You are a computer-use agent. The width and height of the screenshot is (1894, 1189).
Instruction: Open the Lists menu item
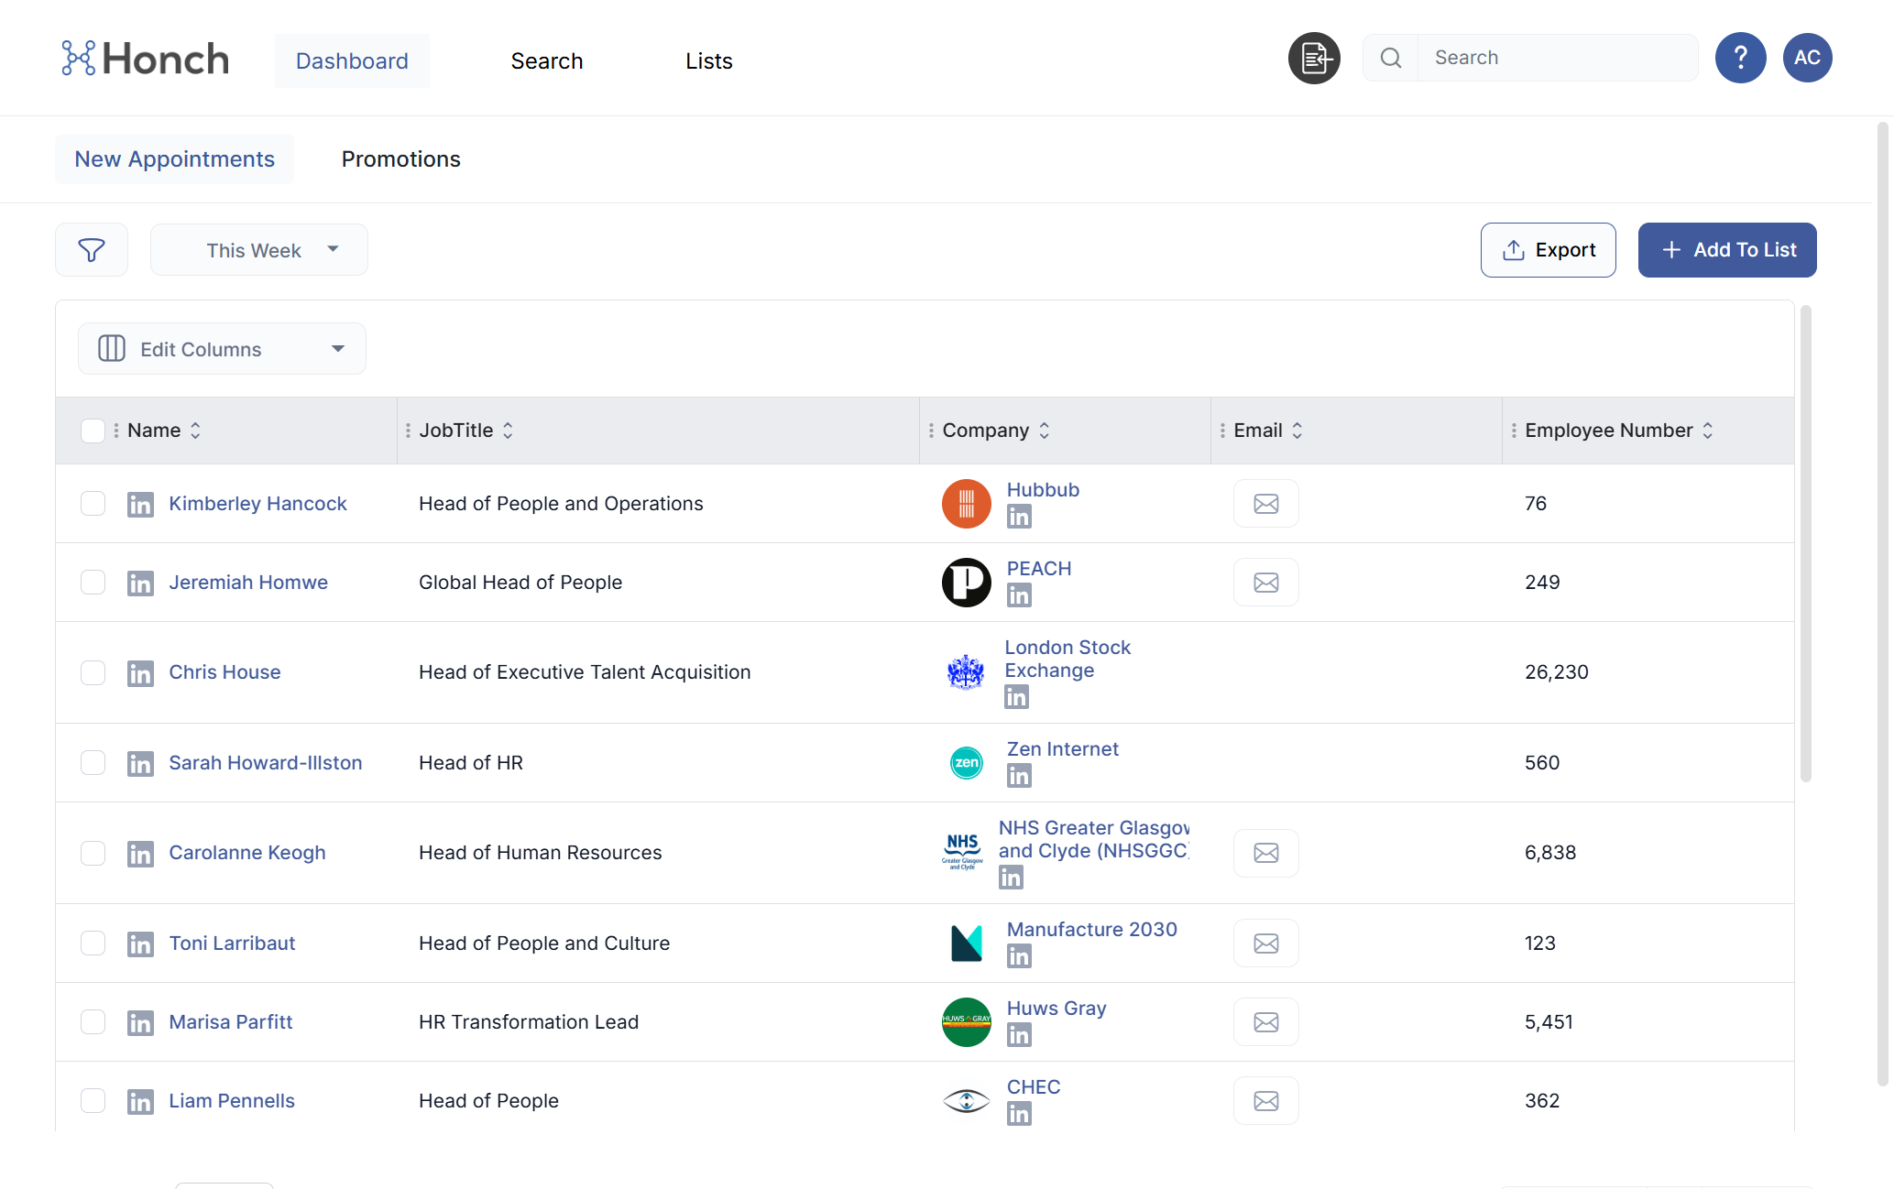coord(708,61)
